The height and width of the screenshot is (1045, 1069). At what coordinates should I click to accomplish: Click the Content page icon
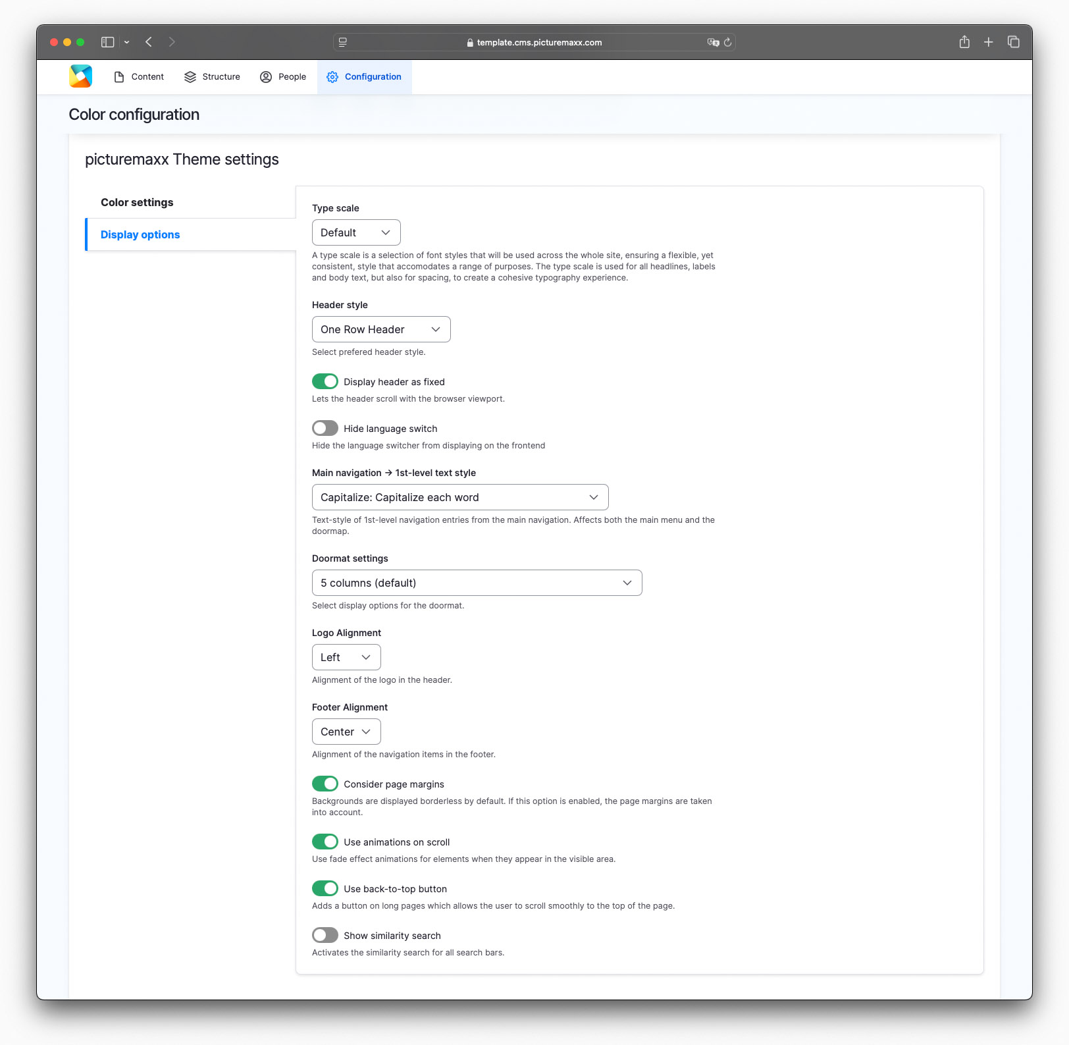tap(119, 77)
